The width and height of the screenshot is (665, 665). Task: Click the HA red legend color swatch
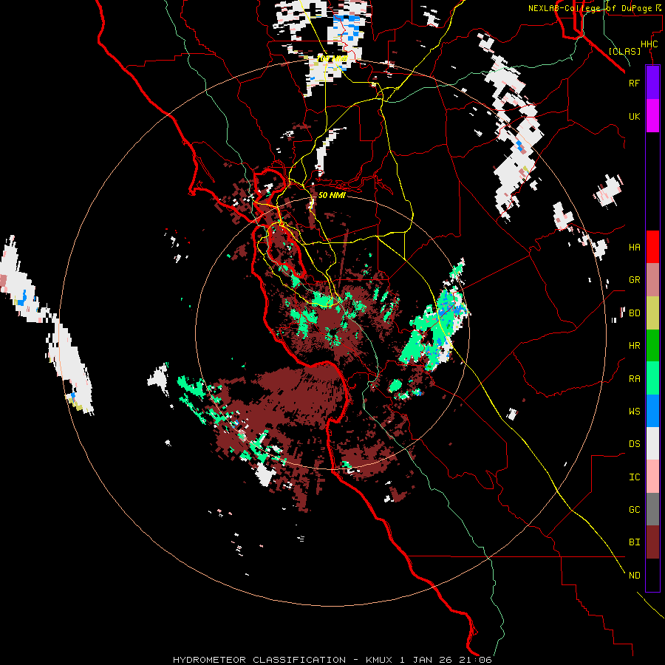[652, 247]
